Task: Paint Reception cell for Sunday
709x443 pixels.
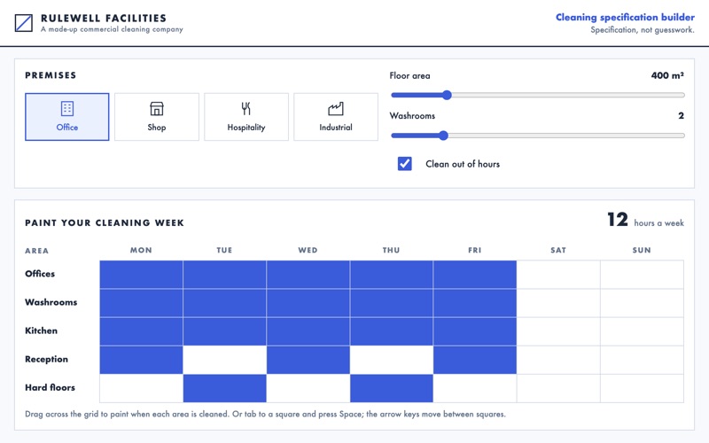Action: point(642,360)
